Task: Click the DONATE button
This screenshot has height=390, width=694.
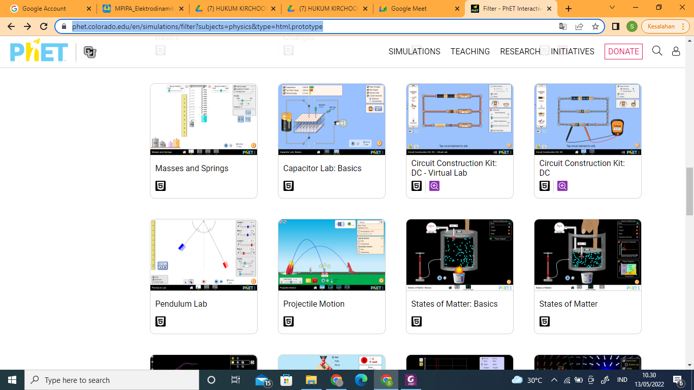Action: point(623,51)
